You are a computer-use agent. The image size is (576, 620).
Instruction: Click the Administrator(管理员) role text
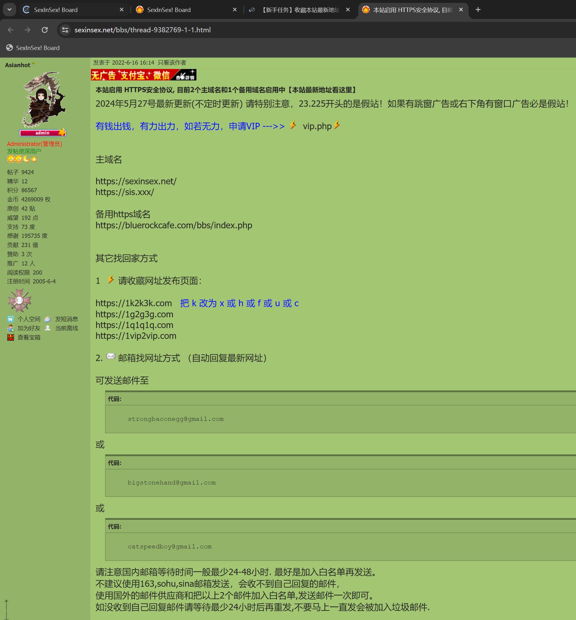(35, 144)
